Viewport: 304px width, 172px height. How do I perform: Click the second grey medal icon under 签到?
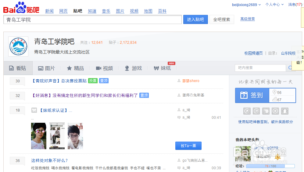tap(256, 111)
